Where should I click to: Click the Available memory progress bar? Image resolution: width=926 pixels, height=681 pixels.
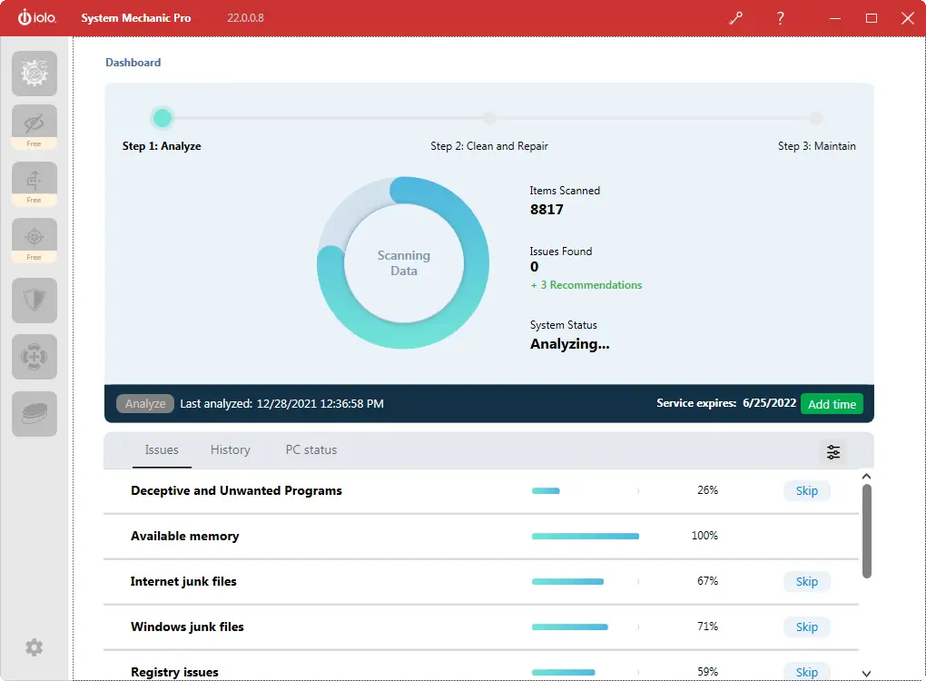point(585,536)
